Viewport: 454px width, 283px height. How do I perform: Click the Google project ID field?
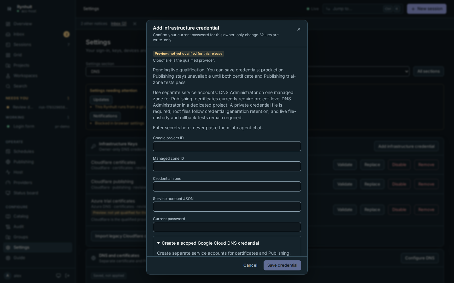point(227,146)
